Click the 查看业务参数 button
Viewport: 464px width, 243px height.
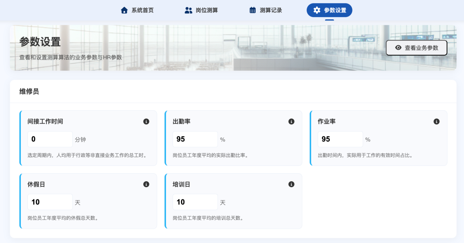[416, 48]
